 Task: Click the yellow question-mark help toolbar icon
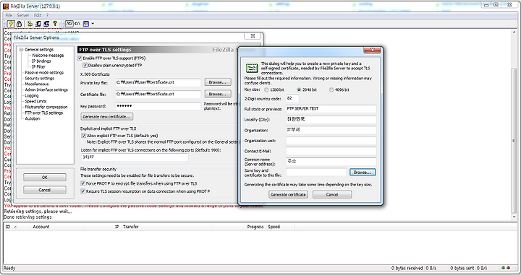click(55, 24)
